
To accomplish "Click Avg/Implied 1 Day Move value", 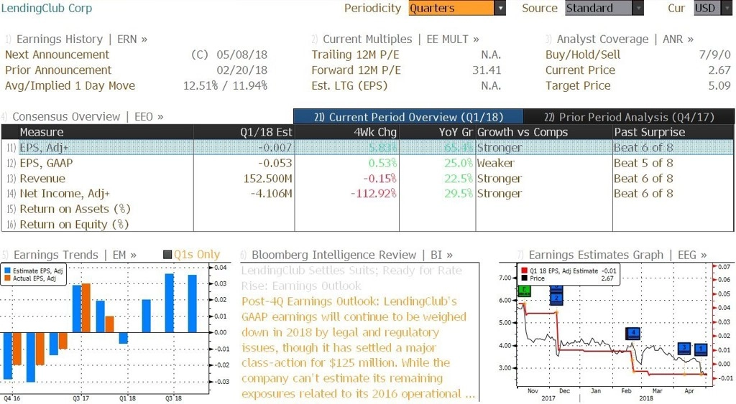I will pyautogui.click(x=225, y=86).
